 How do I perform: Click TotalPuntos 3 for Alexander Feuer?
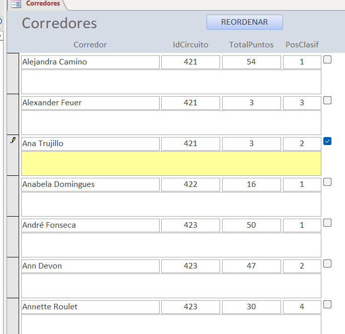click(251, 103)
